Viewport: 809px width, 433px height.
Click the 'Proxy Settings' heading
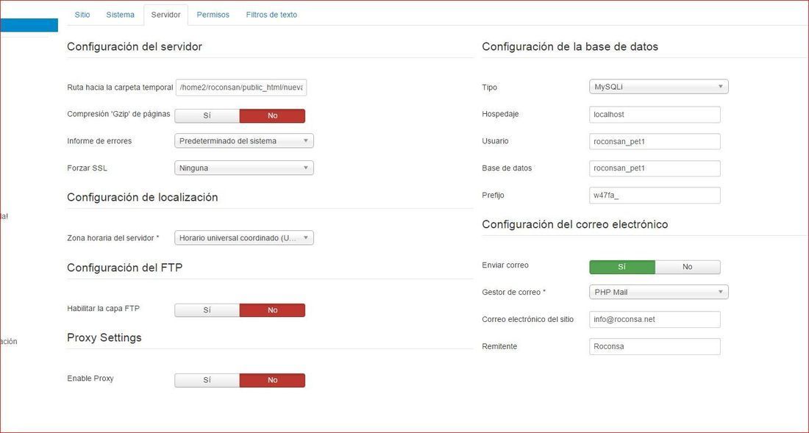pos(104,337)
